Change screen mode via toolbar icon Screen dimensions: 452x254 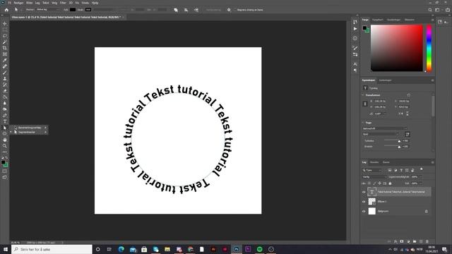pyautogui.click(x=5, y=177)
